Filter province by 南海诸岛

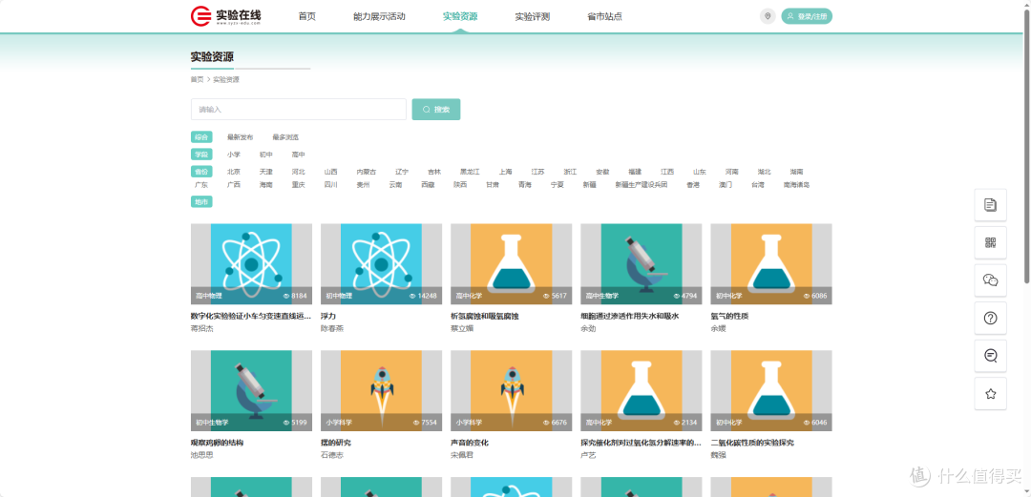tap(796, 185)
